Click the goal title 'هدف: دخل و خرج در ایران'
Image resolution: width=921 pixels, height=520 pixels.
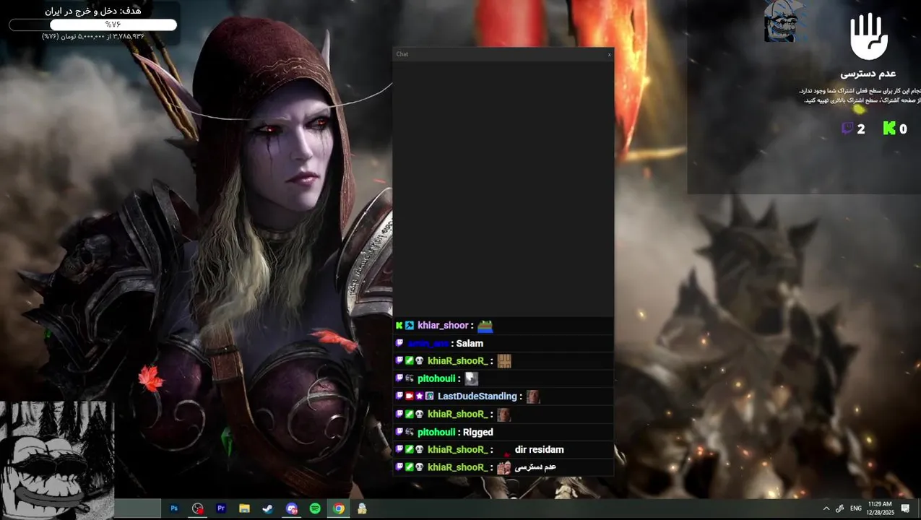[93, 11]
